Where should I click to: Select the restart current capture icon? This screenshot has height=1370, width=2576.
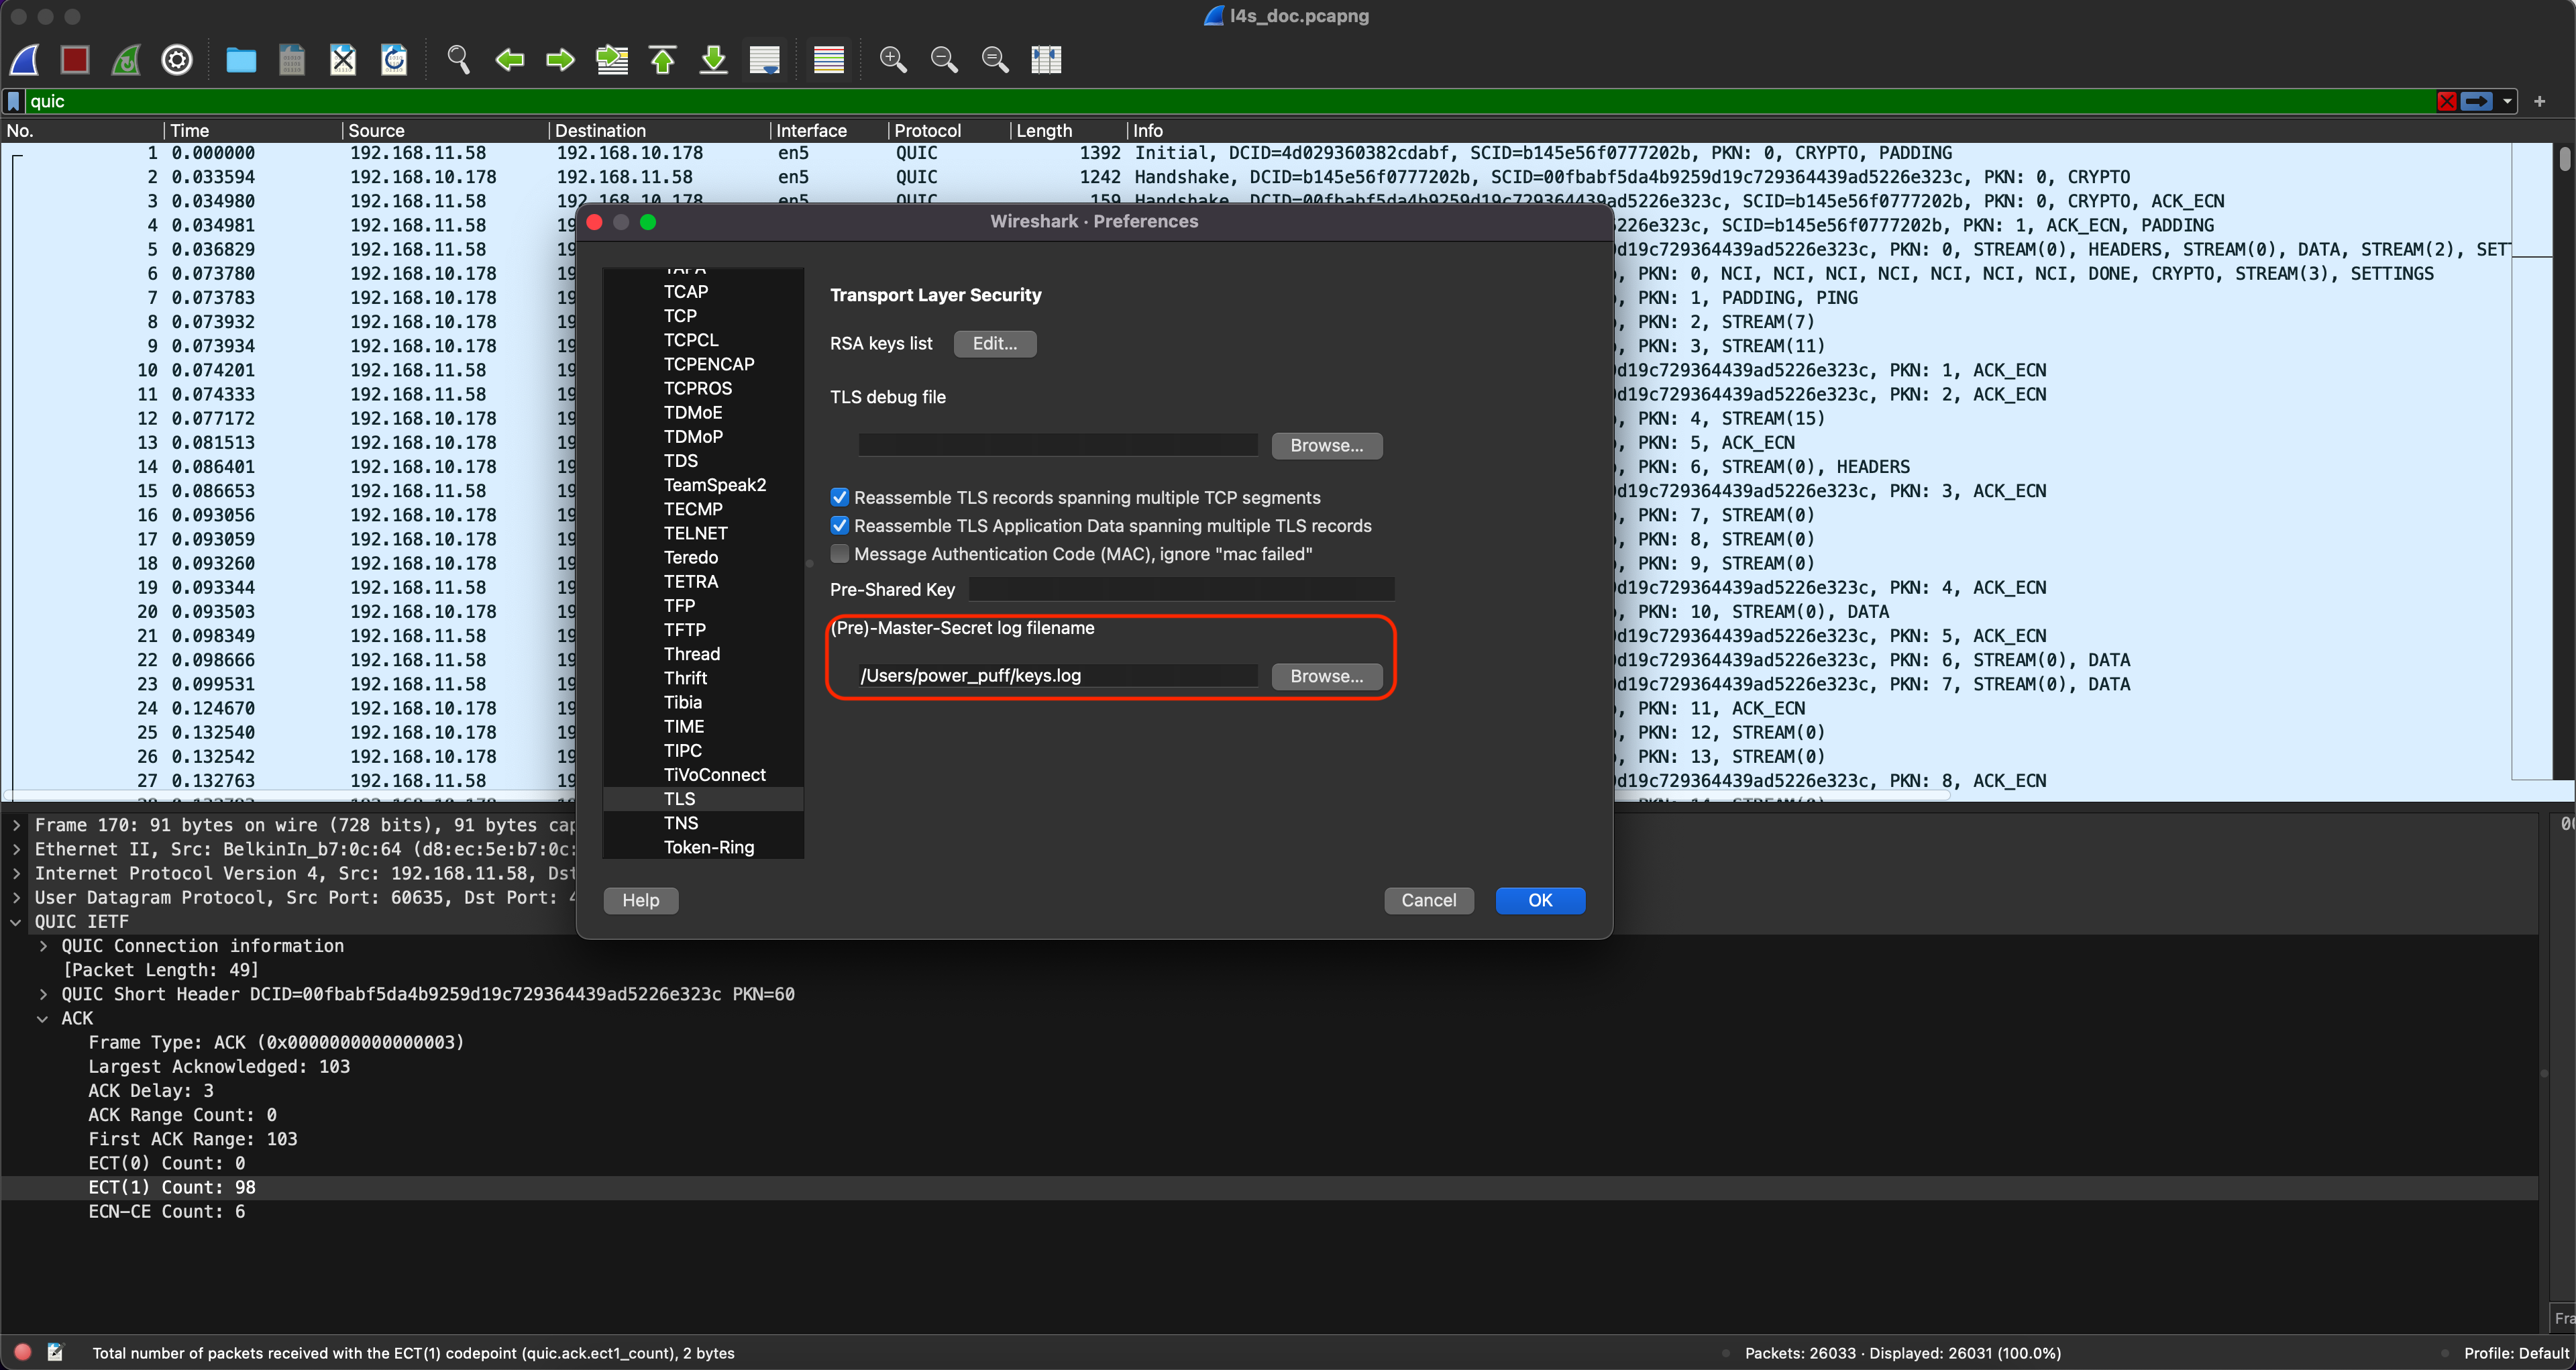click(x=126, y=60)
